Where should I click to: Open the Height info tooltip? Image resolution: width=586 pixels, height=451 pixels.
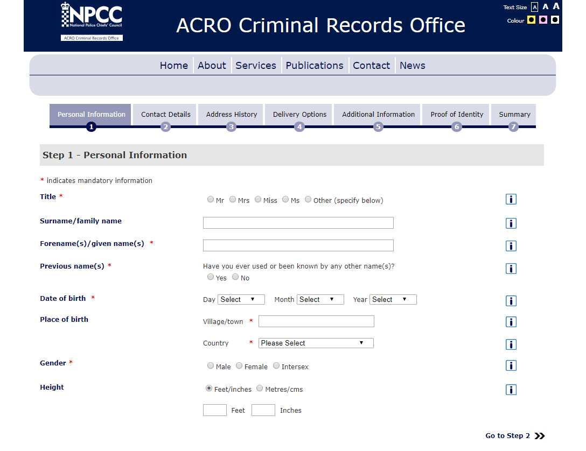tap(511, 389)
